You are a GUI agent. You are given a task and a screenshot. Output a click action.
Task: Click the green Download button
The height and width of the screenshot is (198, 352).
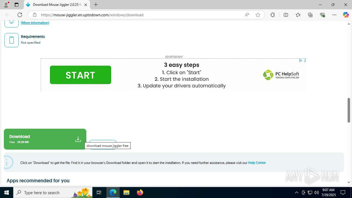tap(45, 139)
